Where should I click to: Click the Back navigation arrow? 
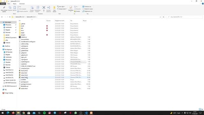(x=2, y=17)
